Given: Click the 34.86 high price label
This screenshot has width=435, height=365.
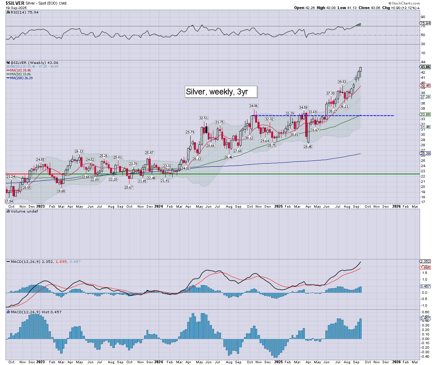Looking at the screenshot, I should [253, 106].
